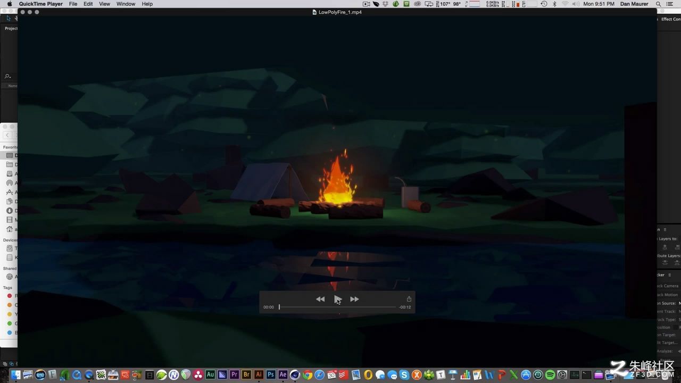Open the Apple menu
Viewport: 681px width, 383px height.
click(x=9, y=4)
